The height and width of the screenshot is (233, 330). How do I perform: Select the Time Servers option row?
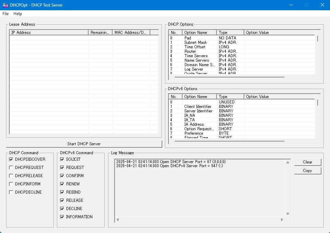pyautogui.click(x=242, y=56)
